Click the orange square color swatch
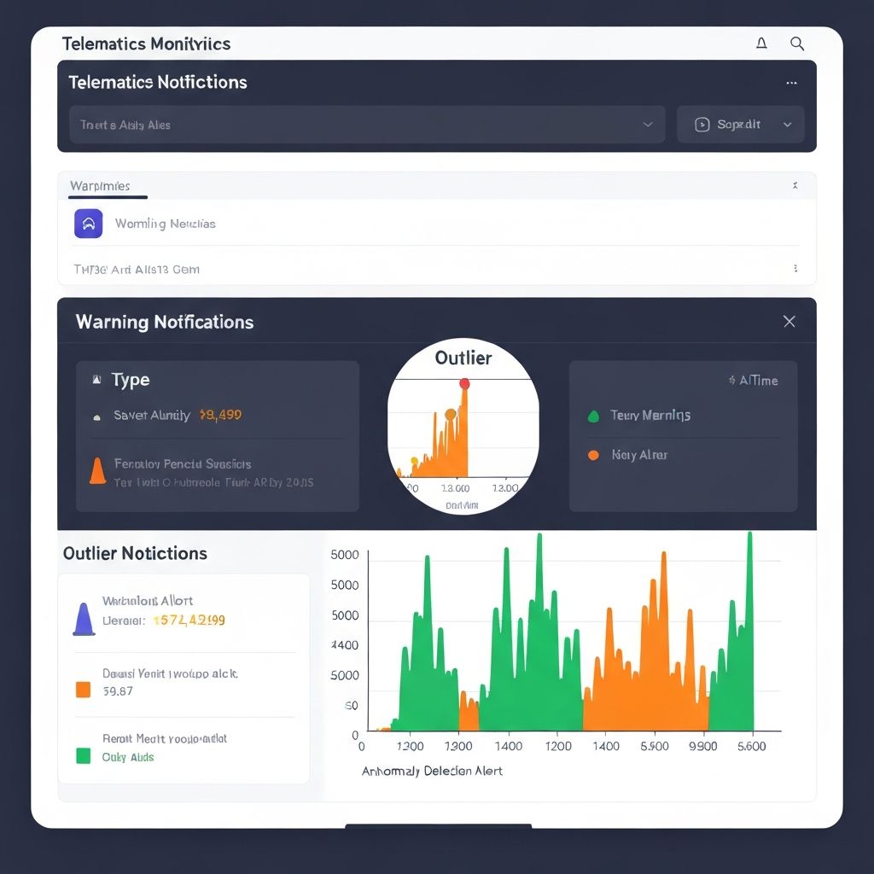 tap(83, 690)
